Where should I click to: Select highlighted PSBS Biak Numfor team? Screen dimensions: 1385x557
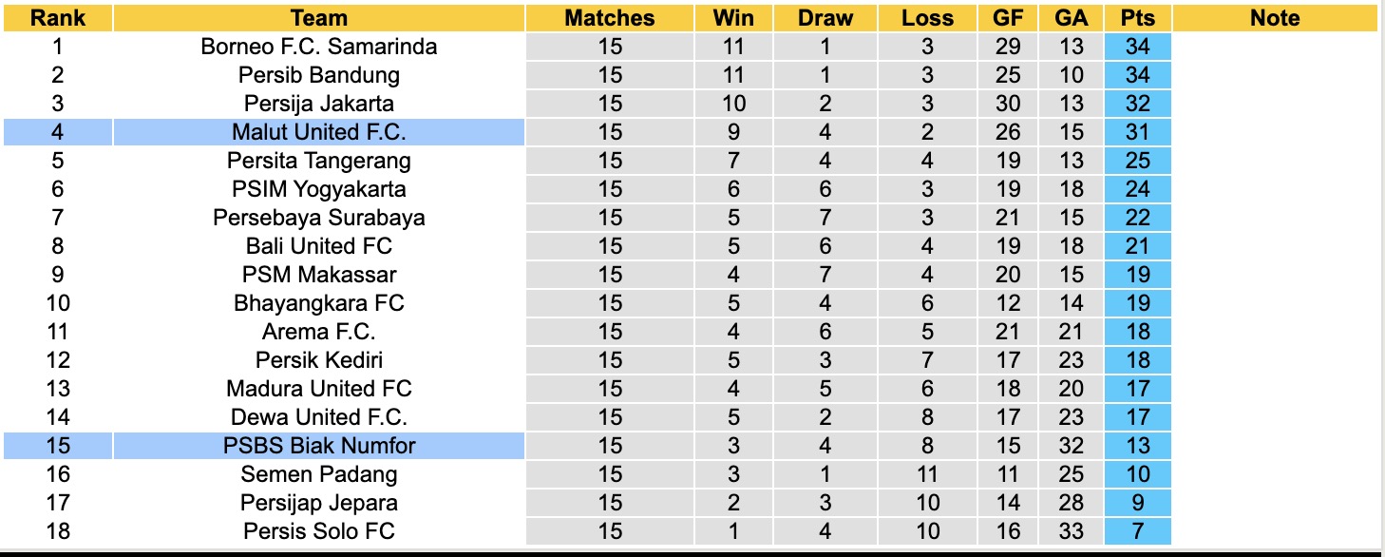319,446
